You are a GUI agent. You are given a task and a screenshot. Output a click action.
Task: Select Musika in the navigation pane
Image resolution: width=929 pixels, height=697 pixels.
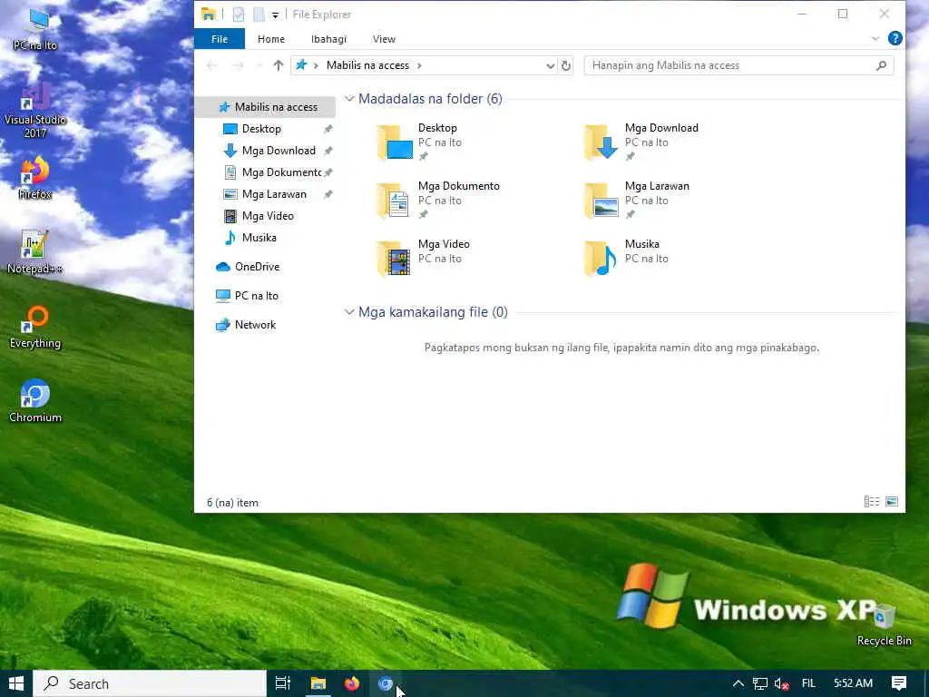pyautogui.click(x=259, y=238)
